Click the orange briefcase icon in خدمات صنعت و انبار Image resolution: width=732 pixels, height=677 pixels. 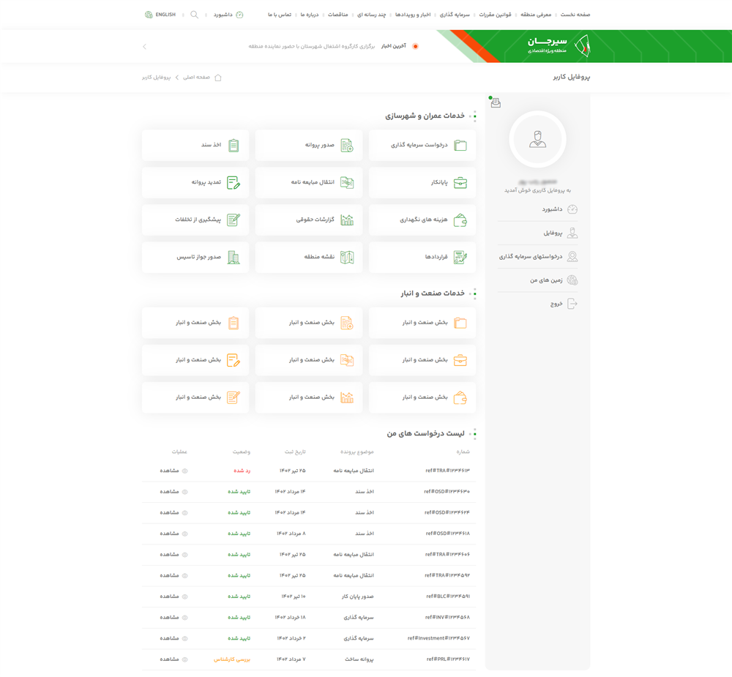[x=460, y=360]
